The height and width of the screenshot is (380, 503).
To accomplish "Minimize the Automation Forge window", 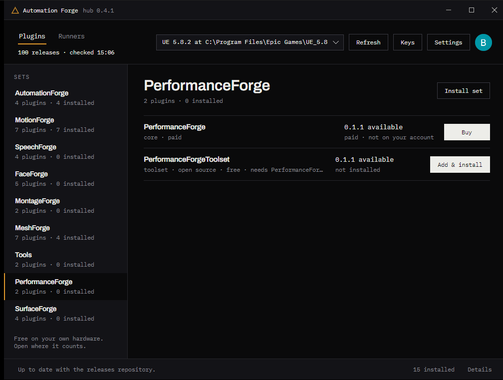I will [449, 10].
